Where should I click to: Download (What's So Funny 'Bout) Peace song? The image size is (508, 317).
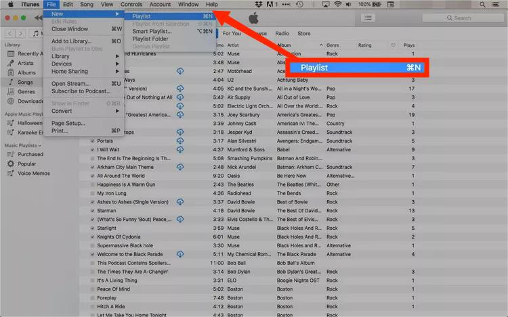pos(180,220)
